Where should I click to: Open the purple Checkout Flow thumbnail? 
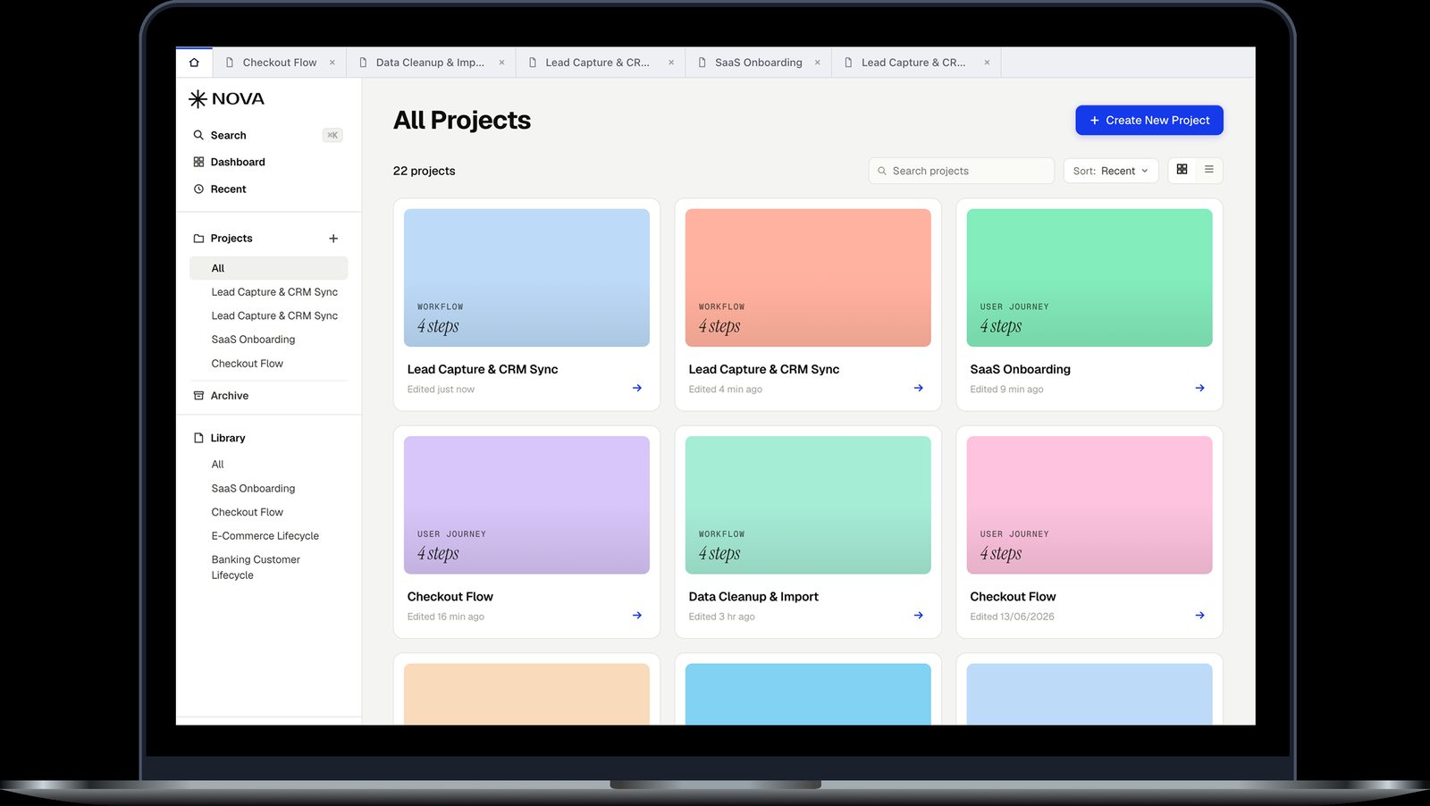(526, 505)
